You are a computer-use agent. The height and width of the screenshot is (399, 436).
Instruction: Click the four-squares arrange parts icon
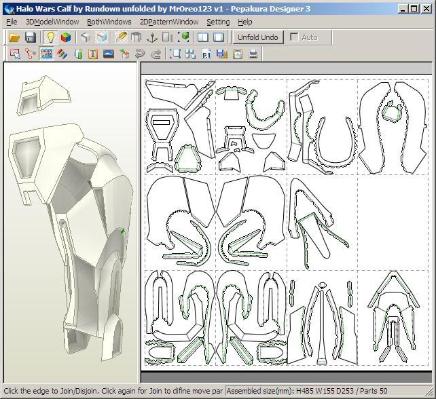tap(190, 54)
